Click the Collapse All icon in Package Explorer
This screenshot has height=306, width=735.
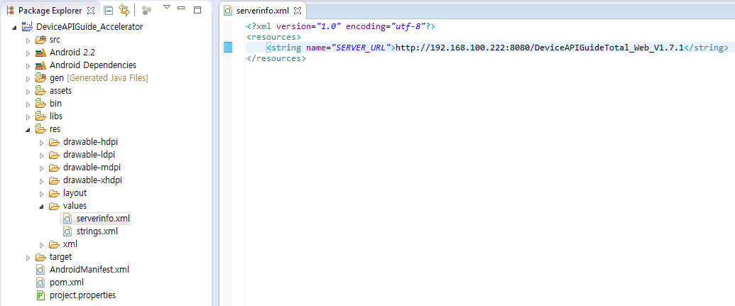click(x=109, y=11)
